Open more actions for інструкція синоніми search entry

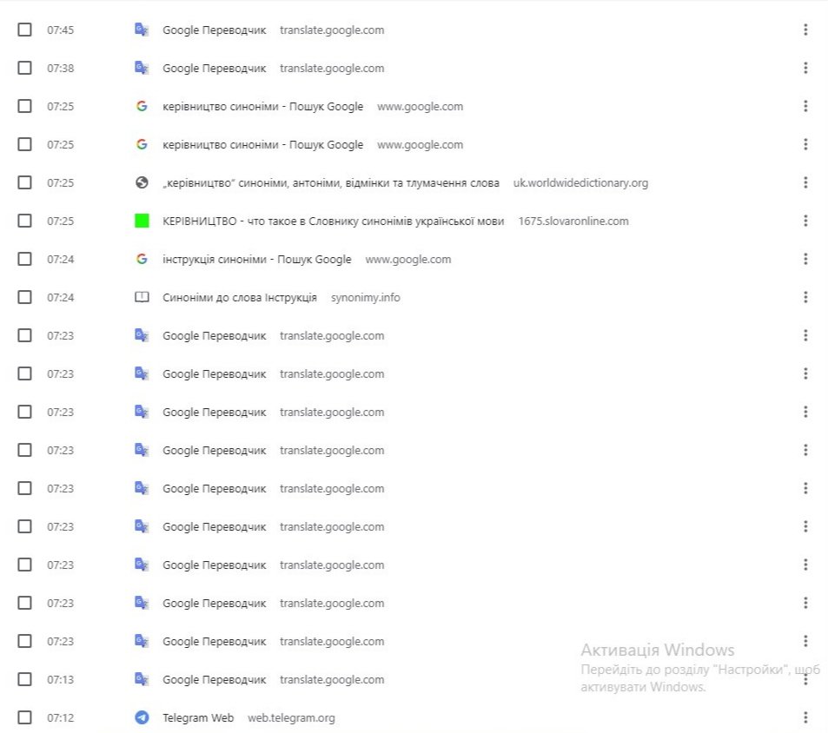pyautogui.click(x=805, y=259)
